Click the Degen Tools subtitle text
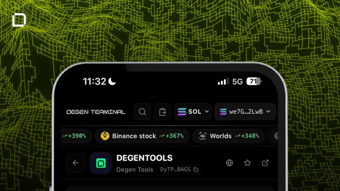Viewport: 340px width, 191px height. (134, 170)
